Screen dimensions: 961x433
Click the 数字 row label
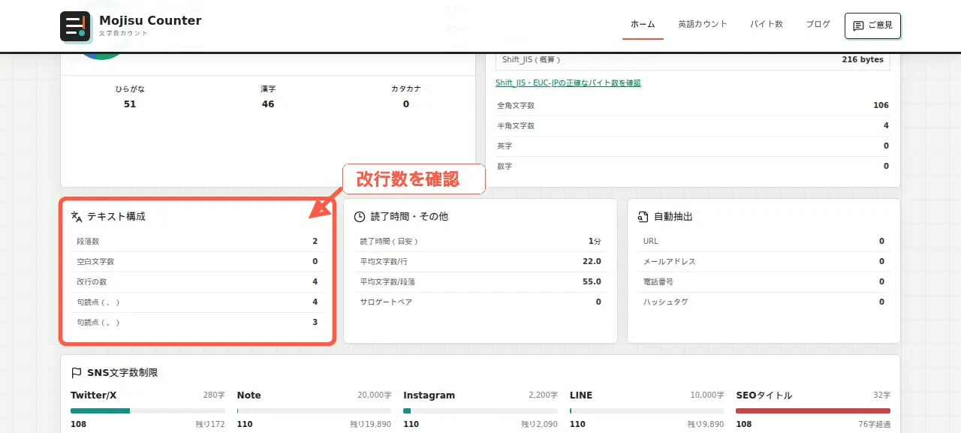click(505, 166)
